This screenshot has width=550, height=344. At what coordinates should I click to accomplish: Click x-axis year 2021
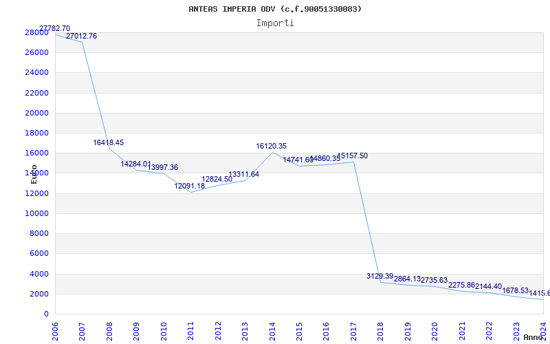point(461,332)
